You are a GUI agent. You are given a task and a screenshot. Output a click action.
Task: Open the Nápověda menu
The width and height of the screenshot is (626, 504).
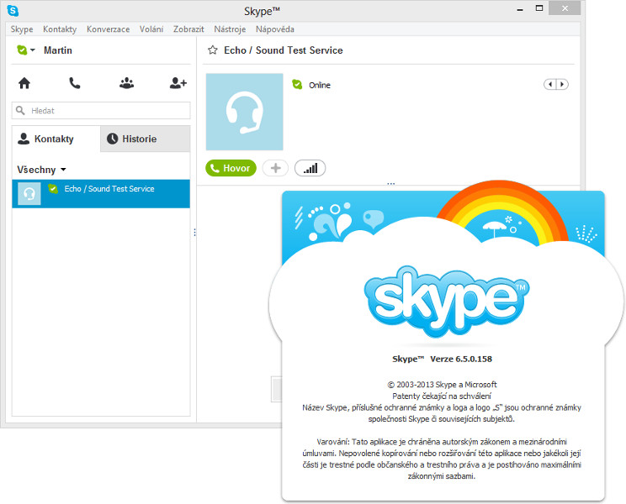pos(275,29)
